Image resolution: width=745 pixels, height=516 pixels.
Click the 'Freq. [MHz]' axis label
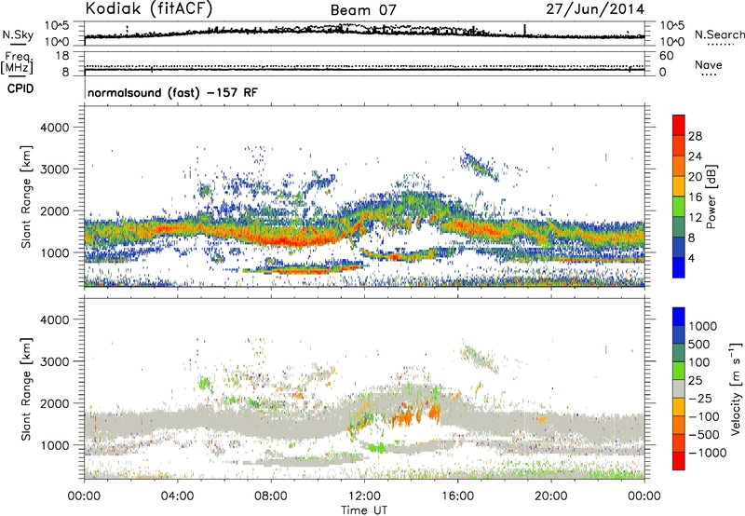pyautogui.click(x=17, y=63)
